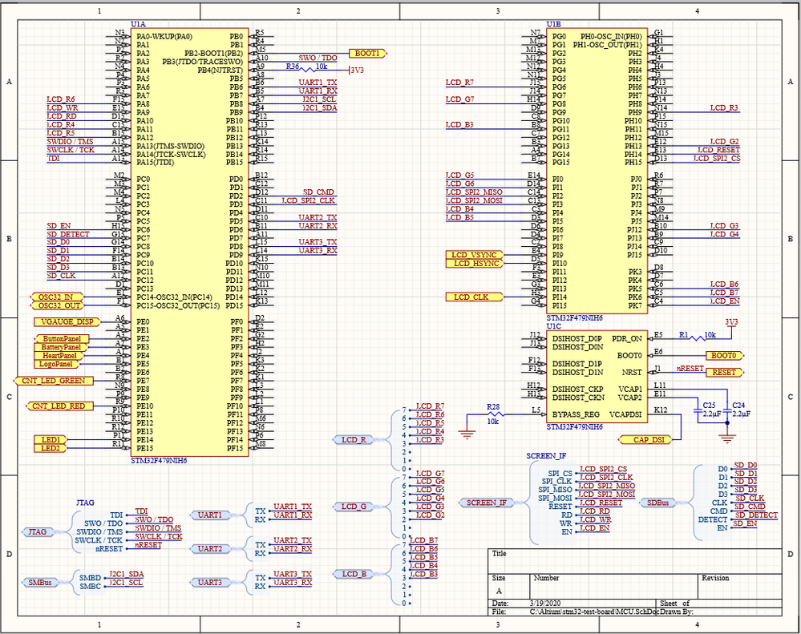Image resolution: width=801 pixels, height=634 pixels.
Task: Click the Number field in title block
Action: pos(613,586)
